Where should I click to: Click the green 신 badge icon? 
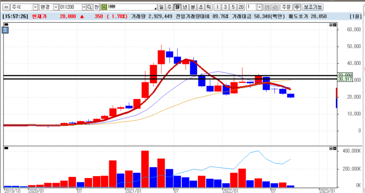(104, 7)
